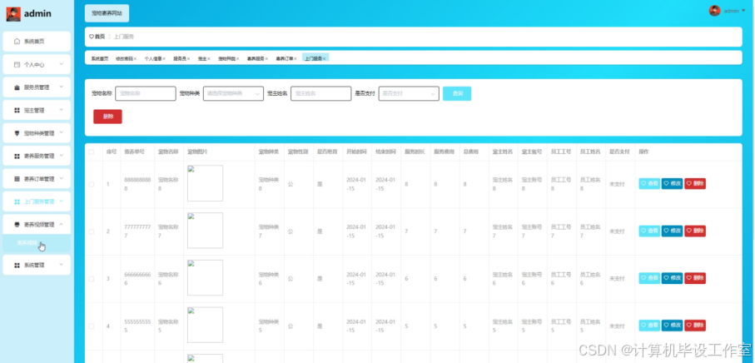The width and height of the screenshot is (755, 363).
Task: Switch to the 修改密码 tab
Action: point(124,59)
